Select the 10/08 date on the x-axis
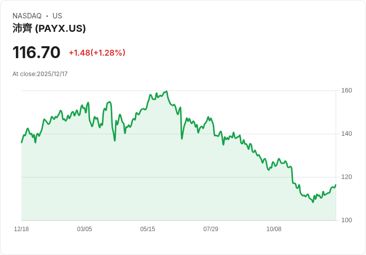 274,229
